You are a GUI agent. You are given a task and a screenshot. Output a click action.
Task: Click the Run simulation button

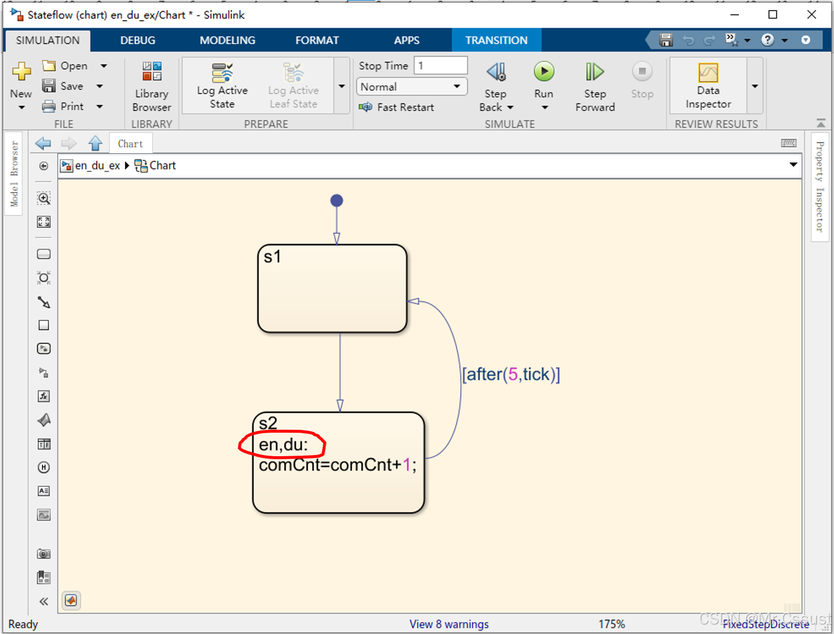pos(544,72)
